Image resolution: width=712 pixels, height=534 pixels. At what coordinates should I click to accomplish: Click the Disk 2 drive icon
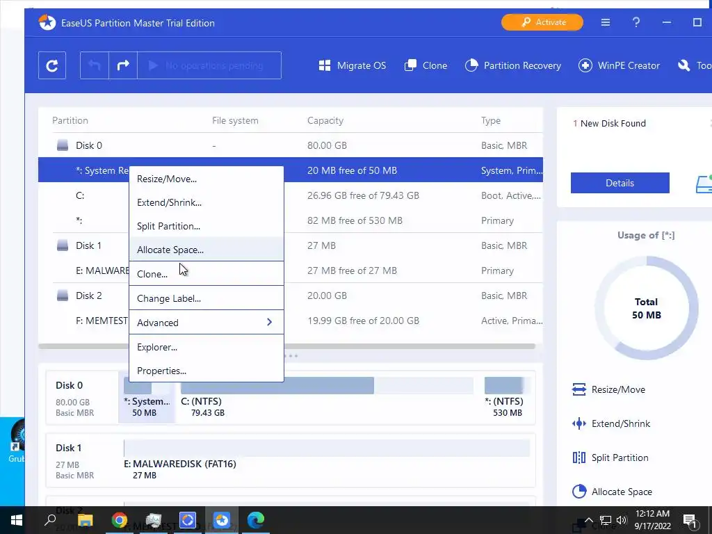point(63,296)
